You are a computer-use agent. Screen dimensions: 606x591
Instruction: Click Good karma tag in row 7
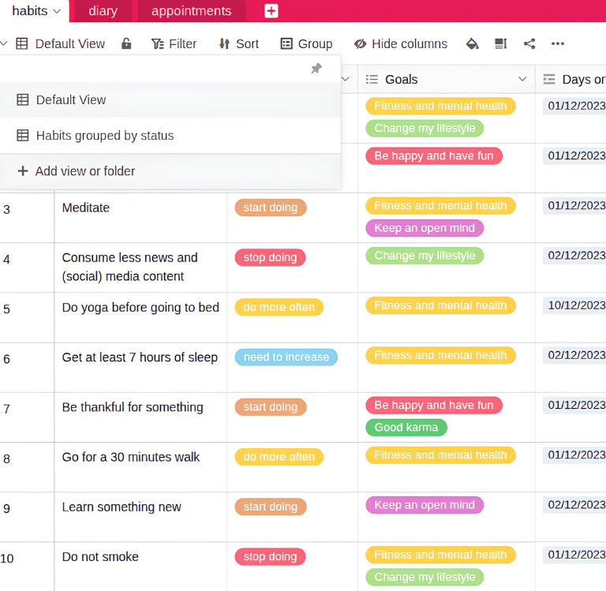click(406, 428)
